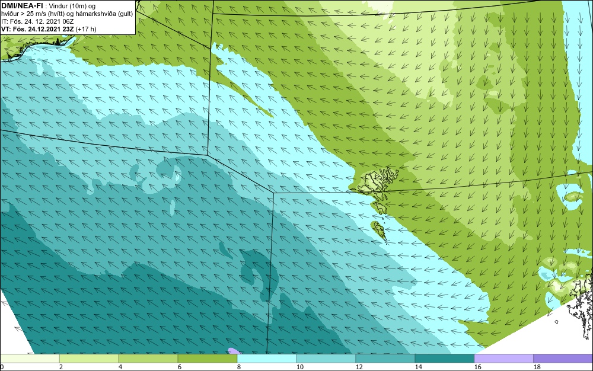Click the 10-12 m/s legend swatch
Viewport: 593px width, 371px height.
click(326, 359)
